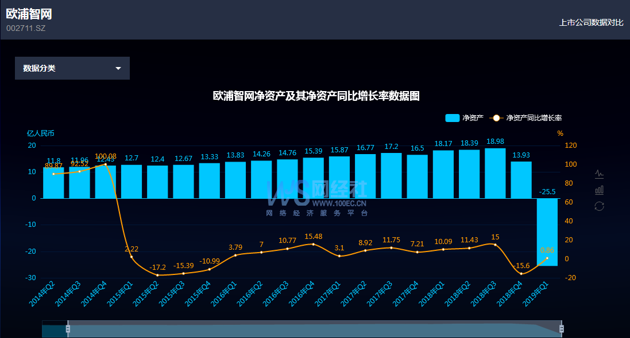Click the chart title 欧浦智网净资产及其净资产同比增长率数据图

(316, 96)
